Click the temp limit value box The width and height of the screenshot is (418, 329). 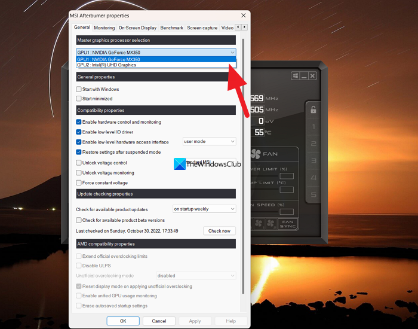pos(287,190)
